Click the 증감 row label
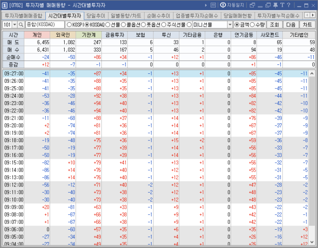Screen dimensions: 318x248 (x=13, y=64)
